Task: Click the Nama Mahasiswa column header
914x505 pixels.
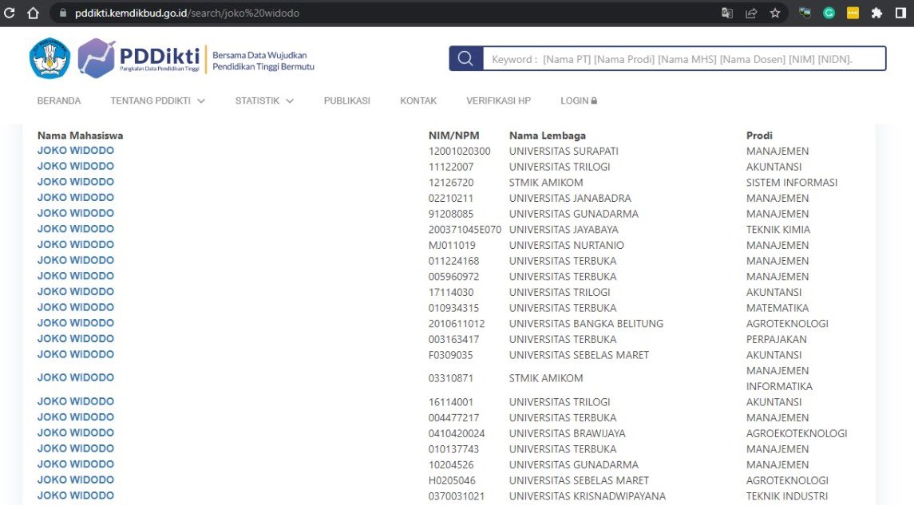Action: 80,135
